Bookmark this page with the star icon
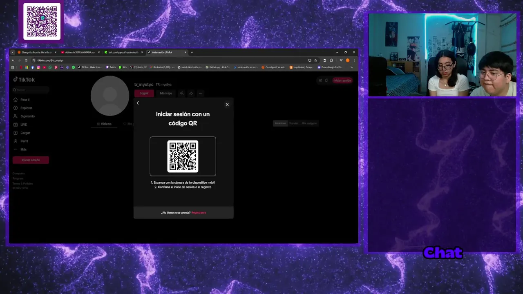Screen dimensions: 523x294 tap(315, 60)
